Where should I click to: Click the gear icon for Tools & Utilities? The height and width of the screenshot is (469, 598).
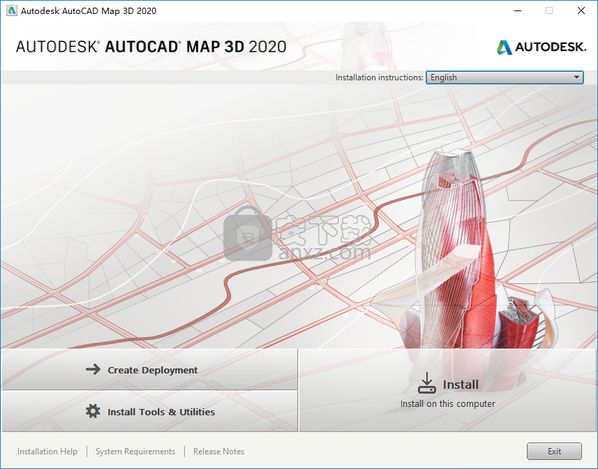pyautogui.click(x=93, y=412)
